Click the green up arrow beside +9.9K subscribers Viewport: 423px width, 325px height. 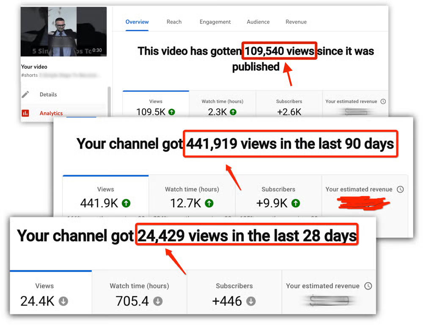coord(296,203)
